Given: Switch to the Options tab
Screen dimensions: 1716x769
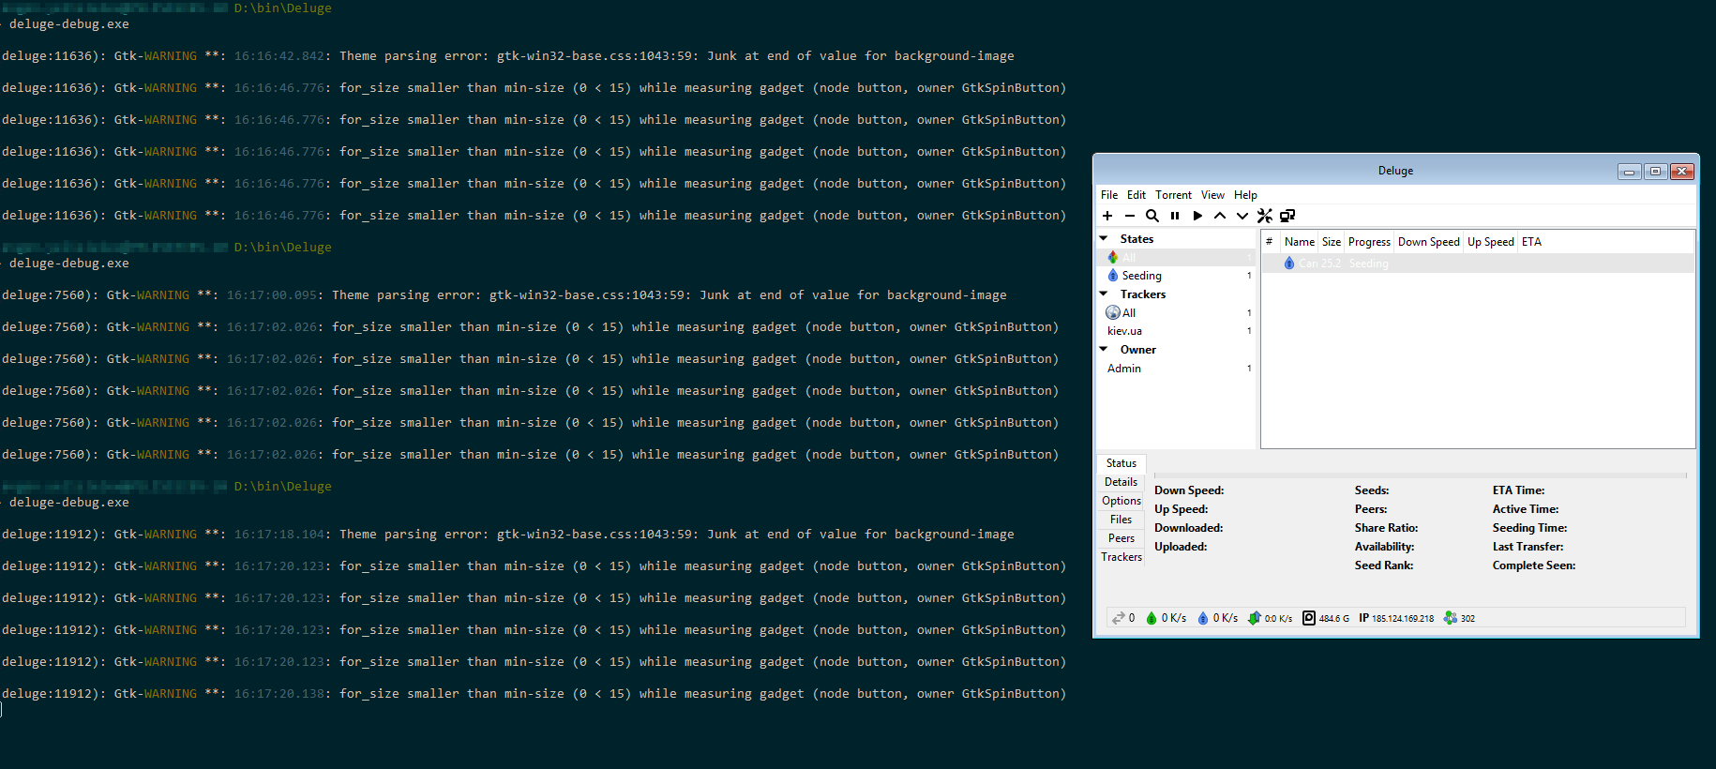Looking at the screenshot, I should pos(1121,501).
